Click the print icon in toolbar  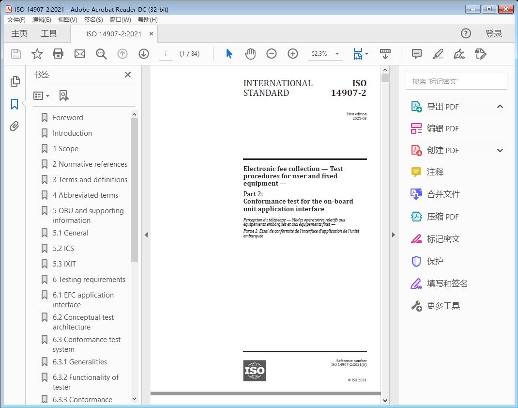58,54
